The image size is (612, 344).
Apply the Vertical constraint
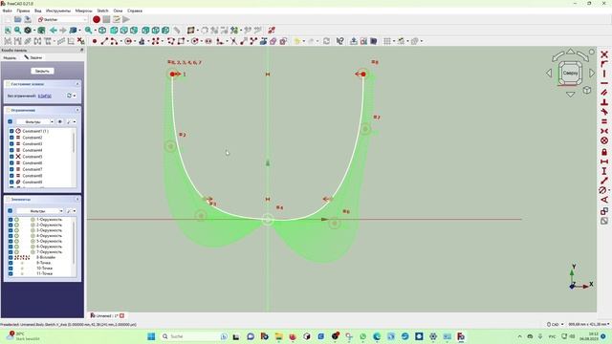[604, 74]
